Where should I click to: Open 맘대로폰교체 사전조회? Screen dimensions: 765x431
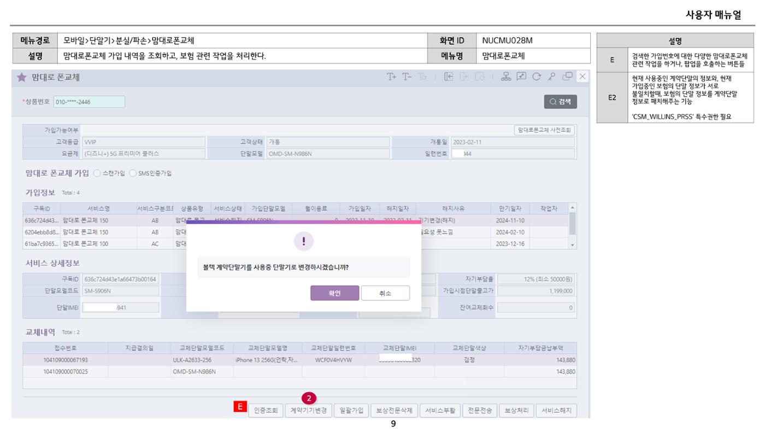pos(544,130)
